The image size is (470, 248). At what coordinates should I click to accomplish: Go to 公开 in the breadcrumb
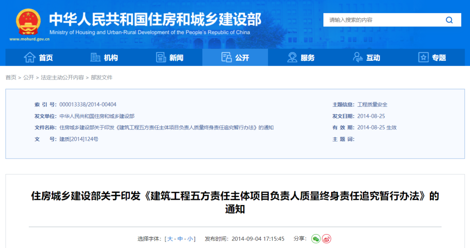(29, 77)
